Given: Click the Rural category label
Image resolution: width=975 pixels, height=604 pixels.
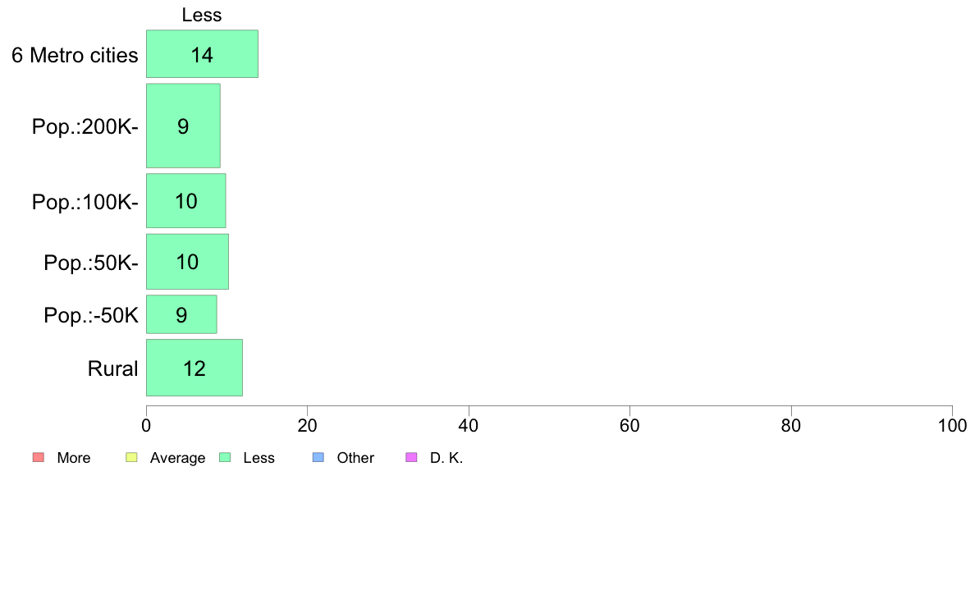Looking at the screenshot, I should 112,368.
